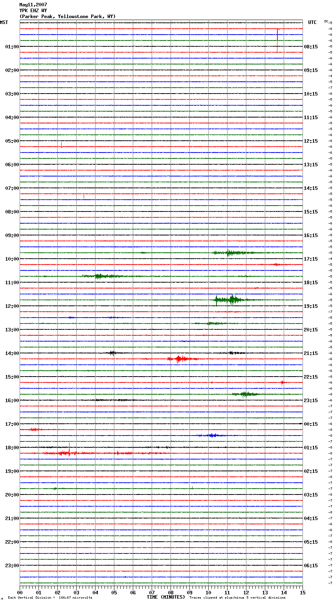Click the "Each Vertical Division = 166.67 microvolts" note
Screen dimensions: 334x603
pyautogui.click(x=50, y=598)
